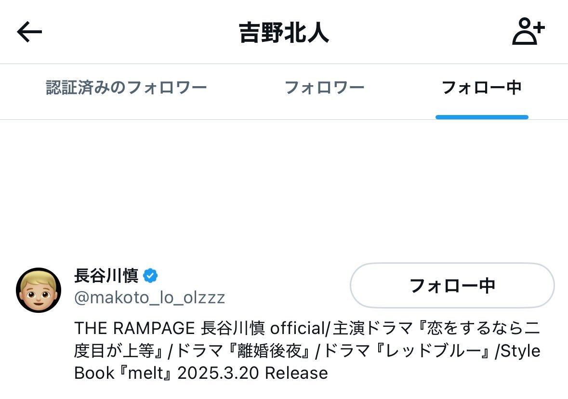Tap the blue verified badge
Viewport: 568px width, 399px height.
coord(150,276)
